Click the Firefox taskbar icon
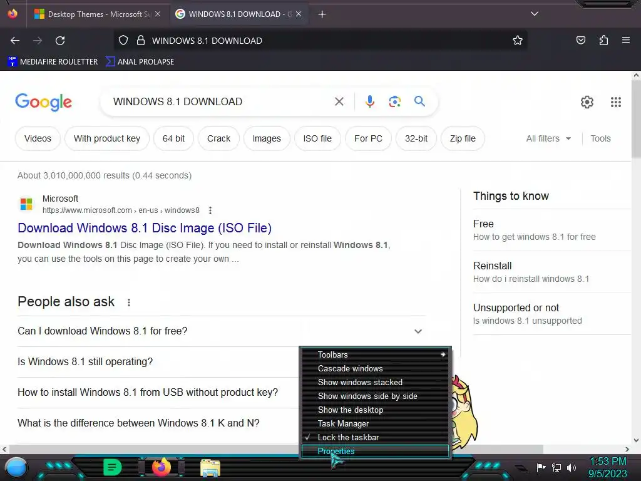Screen dimensions: 641x481 pyautogui.click(x=162, y=467)
